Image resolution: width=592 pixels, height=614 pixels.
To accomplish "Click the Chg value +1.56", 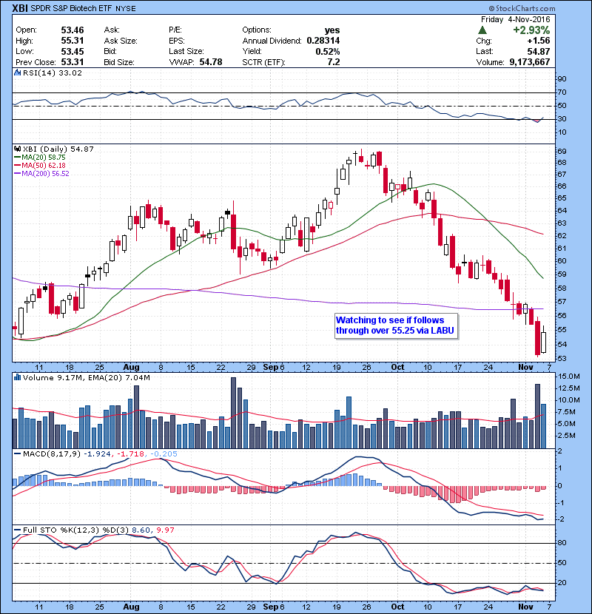I will (x=539, y=41).
